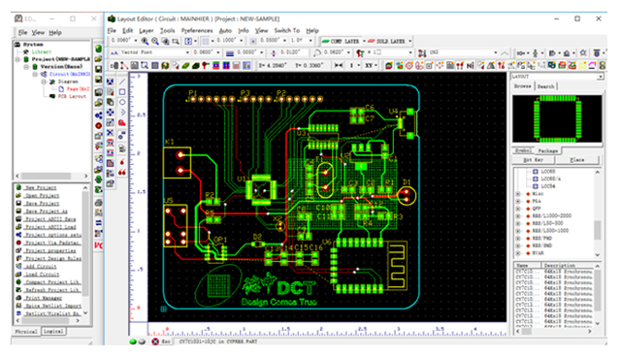Image resolution: width=621 pixels, height=359 pixels.
Task: Click the Place button
Action: (577, 160)
